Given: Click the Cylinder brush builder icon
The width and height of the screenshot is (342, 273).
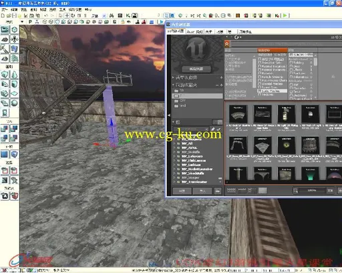Looking at the screenshot, I should click(x=14, y=84).
